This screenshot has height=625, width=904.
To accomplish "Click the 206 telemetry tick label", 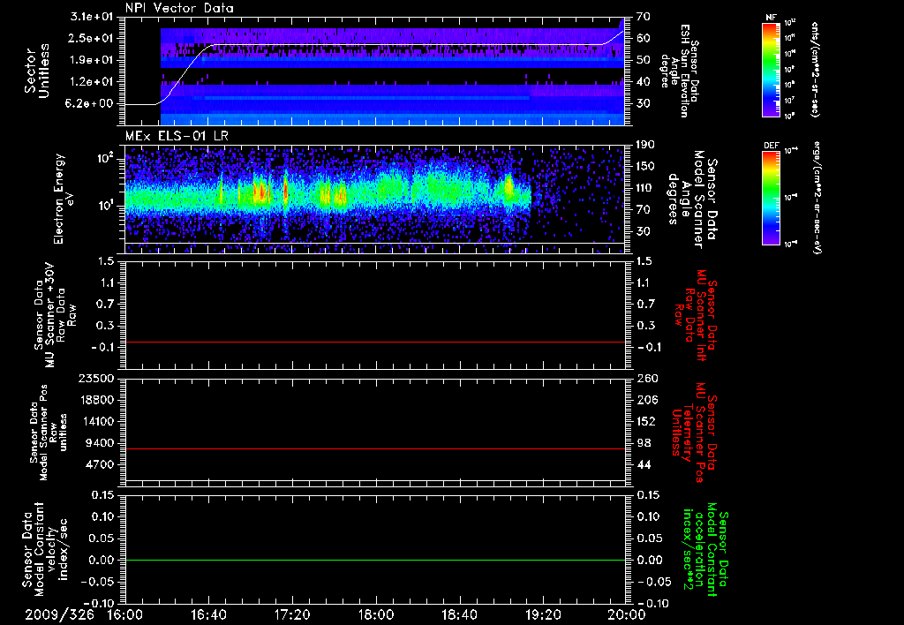I will click(647, 400).
